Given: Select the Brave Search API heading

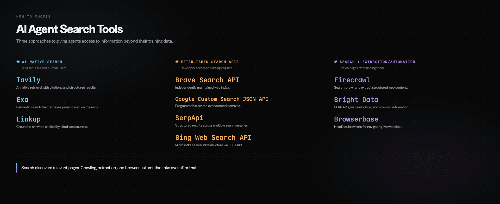Looking at the screenshot, I should tap(207, 80).
